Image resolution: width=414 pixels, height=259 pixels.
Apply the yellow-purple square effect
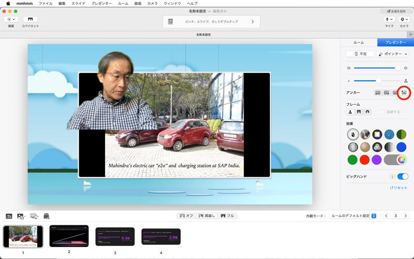[377, 134]
